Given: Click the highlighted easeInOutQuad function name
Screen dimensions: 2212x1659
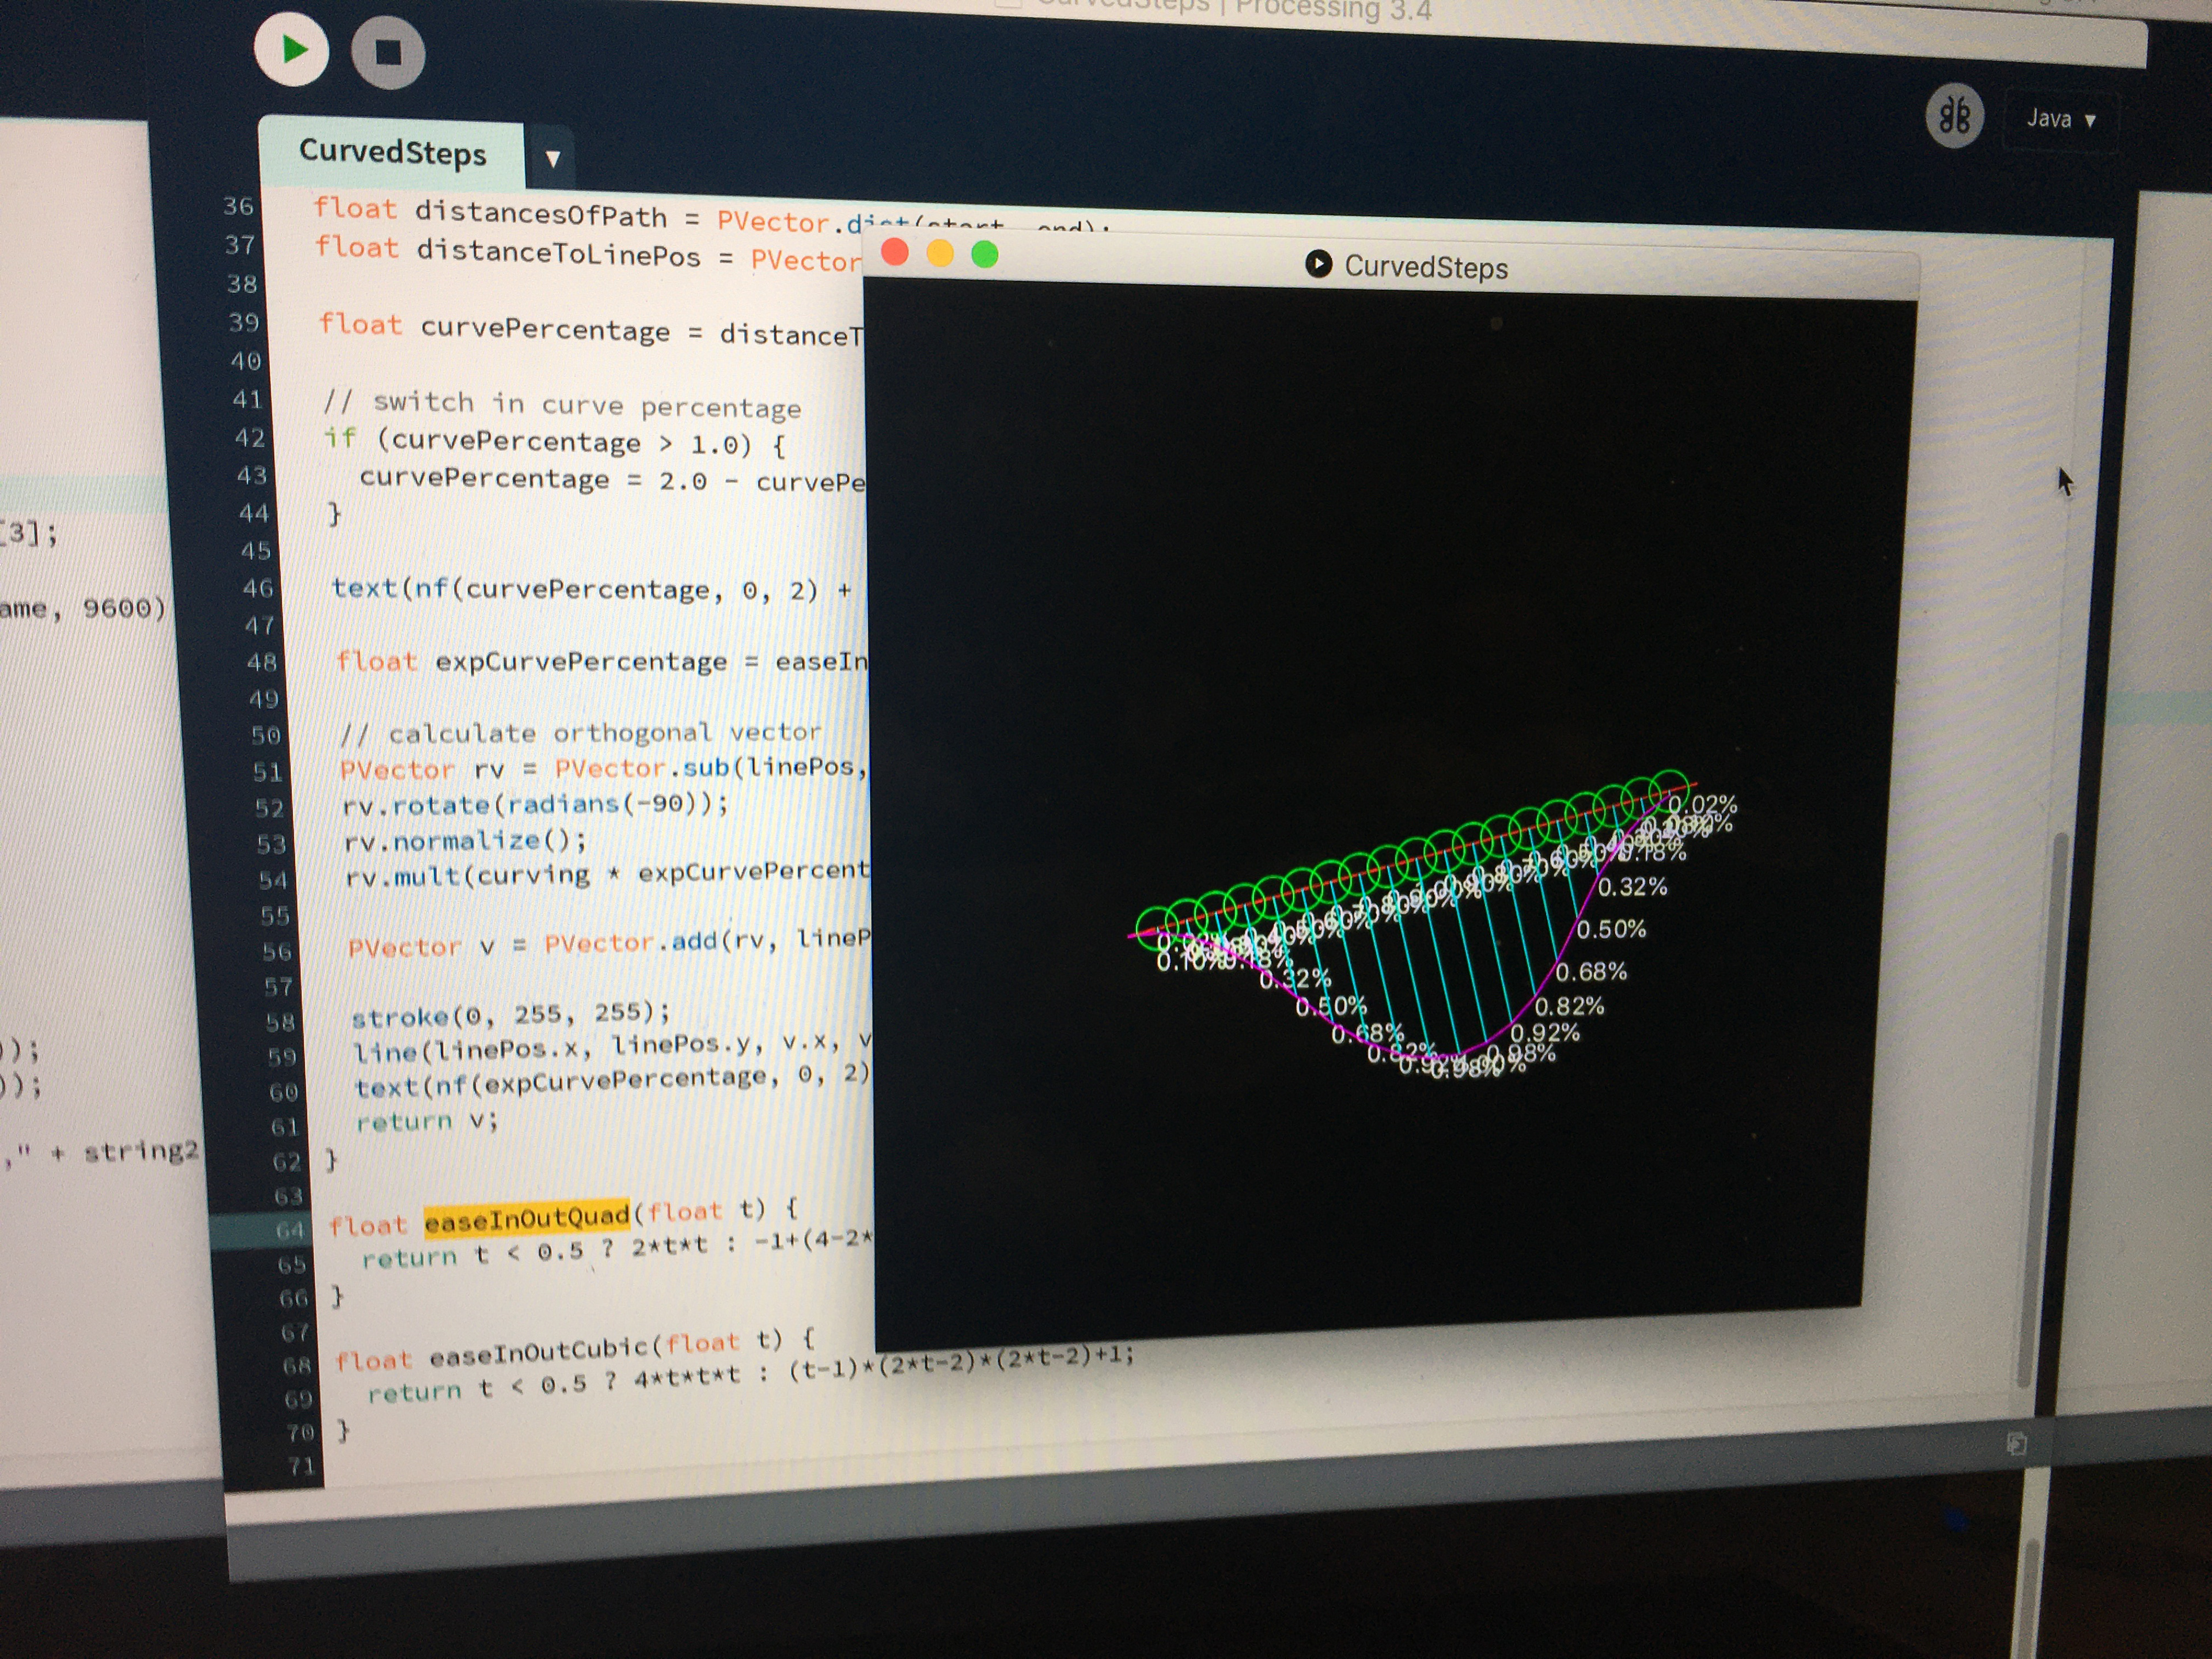Looking at the screenshot, I should [x=526, y=1217].
